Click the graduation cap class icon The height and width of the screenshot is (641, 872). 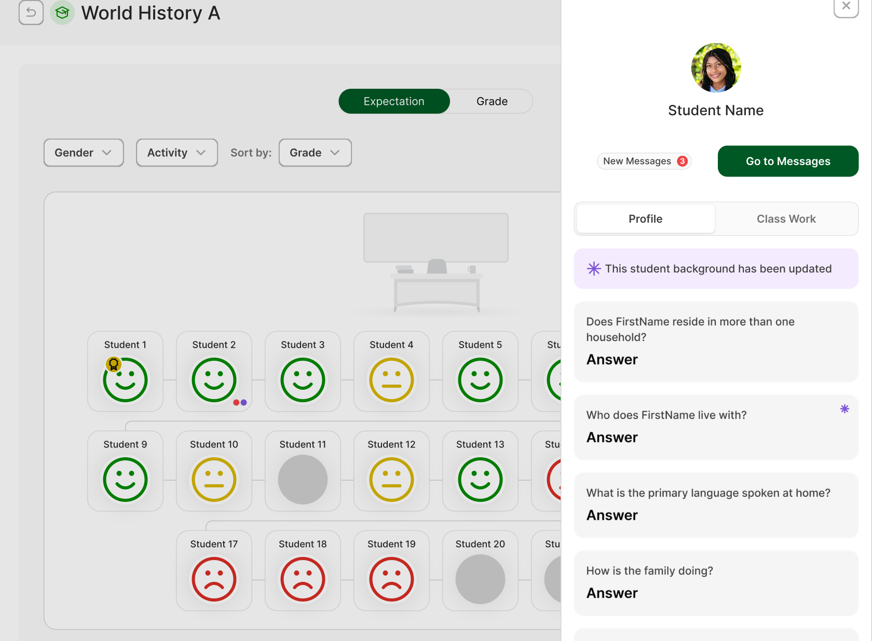coord(62,12)
